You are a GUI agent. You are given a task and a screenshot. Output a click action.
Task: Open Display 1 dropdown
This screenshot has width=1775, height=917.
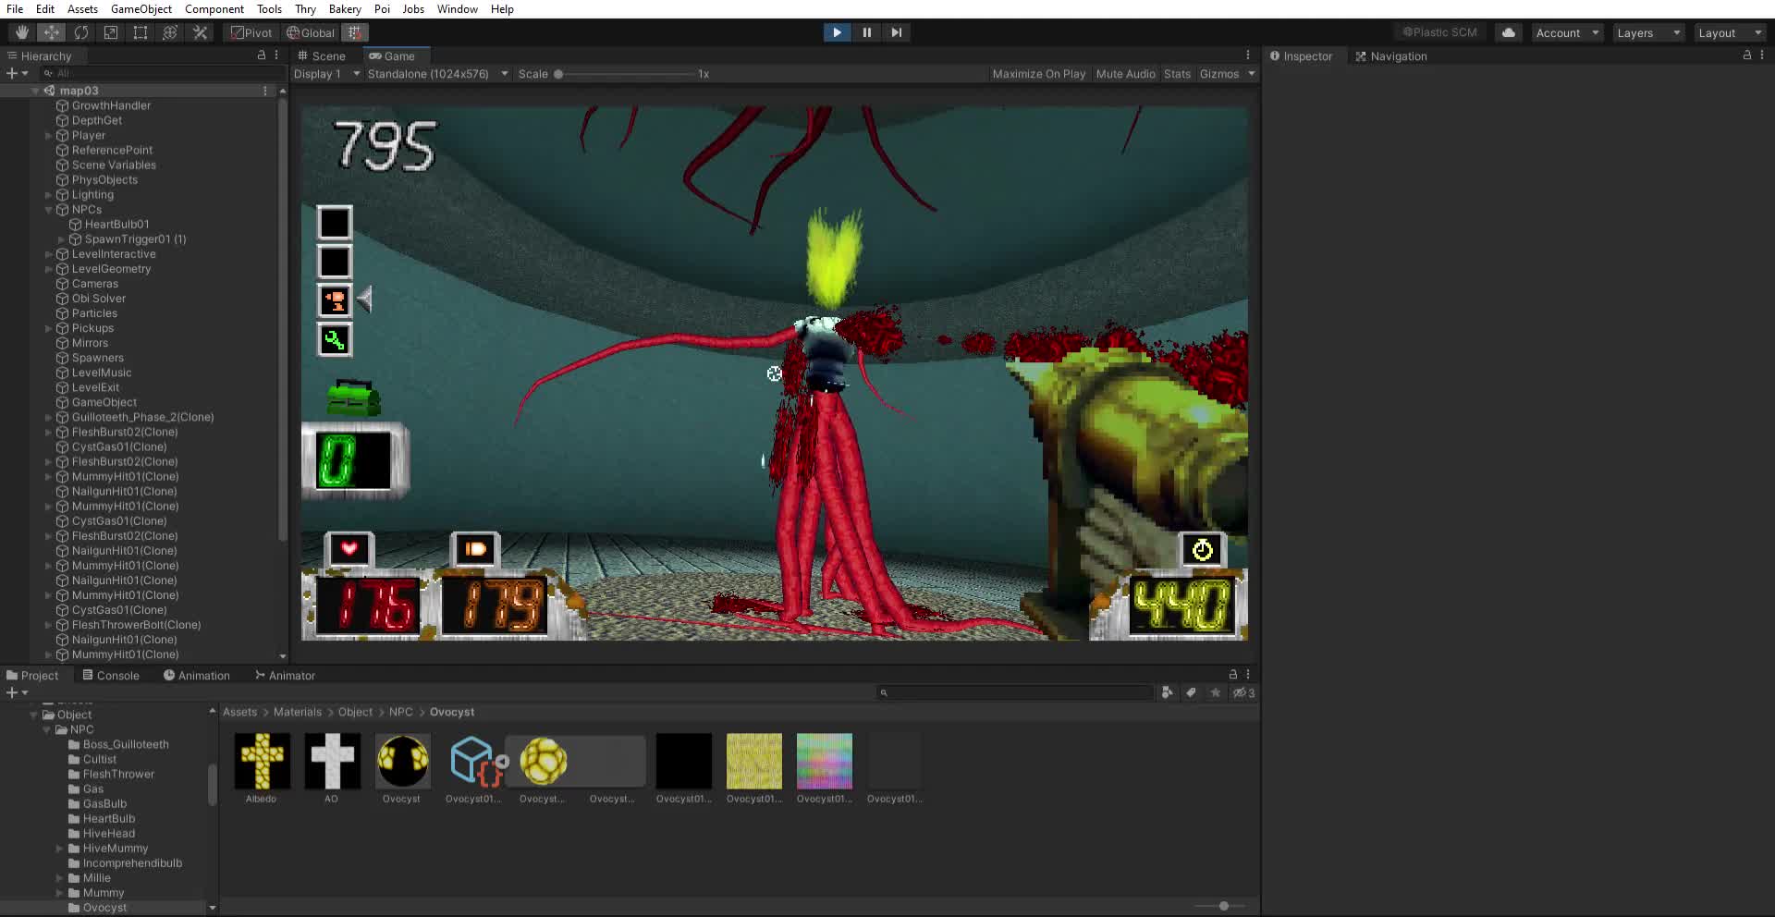click(326, 74)
